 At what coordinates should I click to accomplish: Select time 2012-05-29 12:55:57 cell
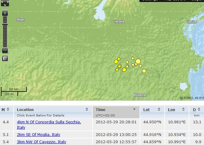(116, 142)
